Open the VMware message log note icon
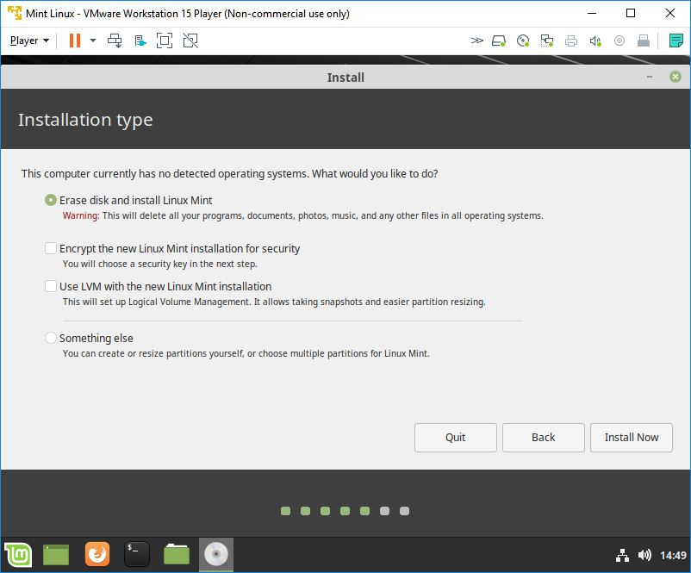Viewport: 691px width, 573px height. coord(676,40)
